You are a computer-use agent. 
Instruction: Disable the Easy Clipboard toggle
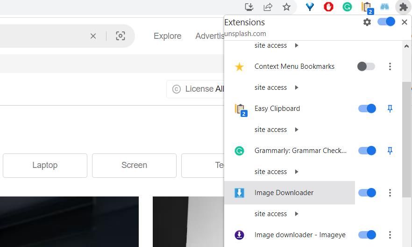367,109
